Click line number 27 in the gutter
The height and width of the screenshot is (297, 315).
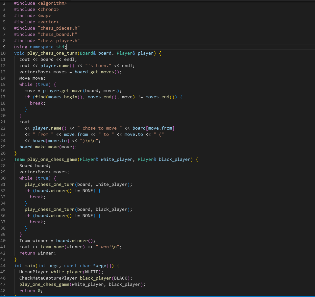click(x=4, y=159)
